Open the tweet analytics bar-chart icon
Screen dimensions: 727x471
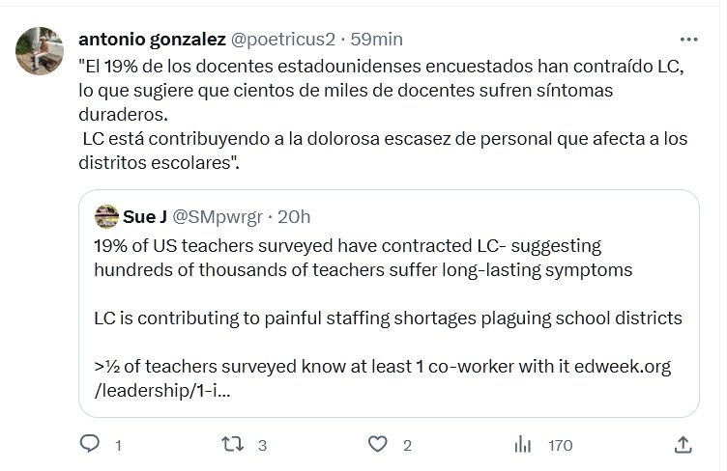coord(523,445)
